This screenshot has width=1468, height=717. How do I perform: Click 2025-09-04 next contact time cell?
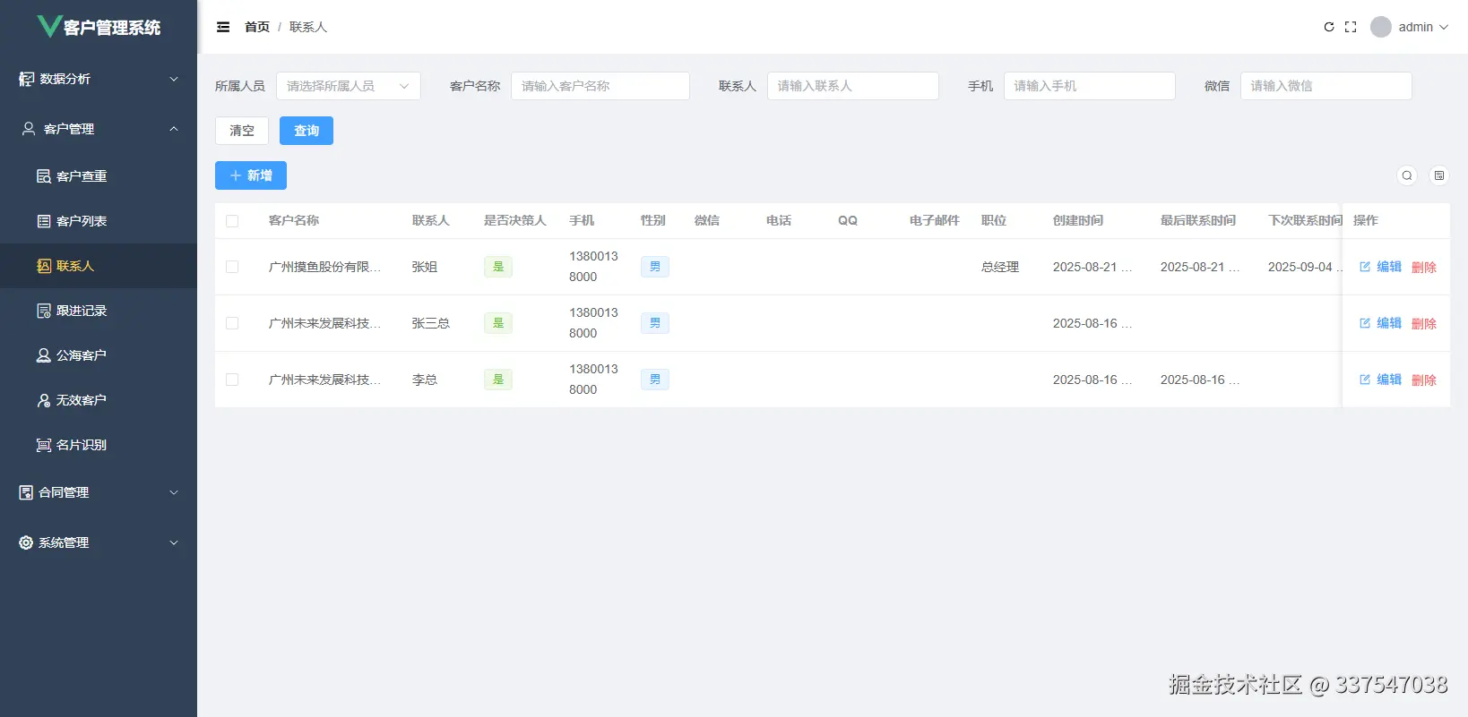[x=1305, y=267]
